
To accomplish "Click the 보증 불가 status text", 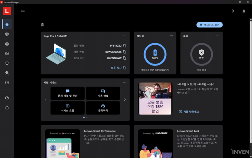I will pos(201,70).
